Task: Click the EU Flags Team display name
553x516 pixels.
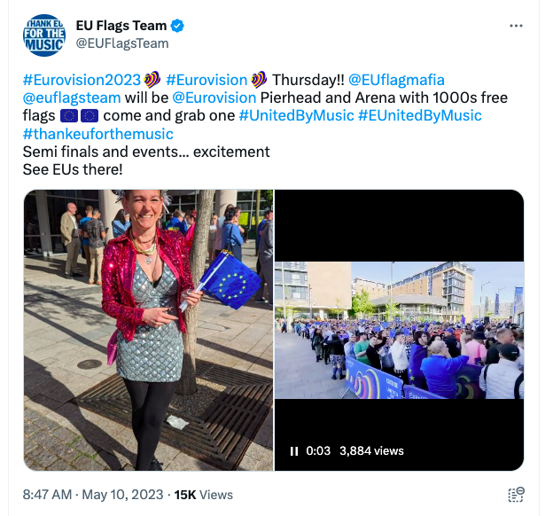Action: pos(121,26)
